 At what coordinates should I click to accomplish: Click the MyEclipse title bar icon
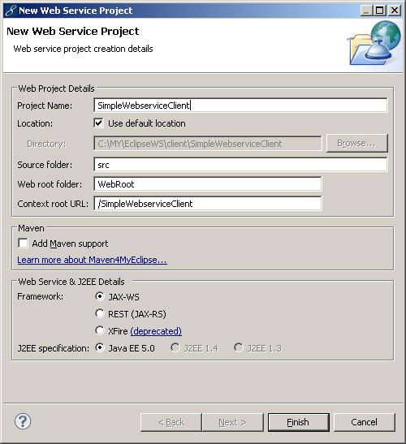(11, 11)
